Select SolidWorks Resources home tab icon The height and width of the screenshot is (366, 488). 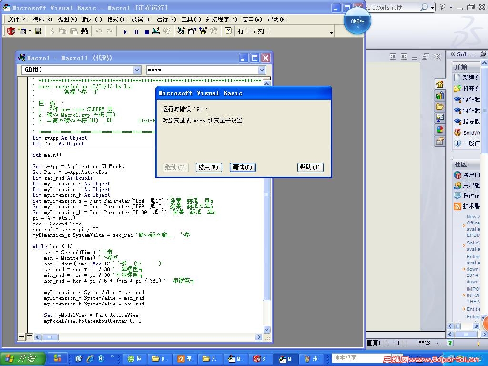[439, 84]
